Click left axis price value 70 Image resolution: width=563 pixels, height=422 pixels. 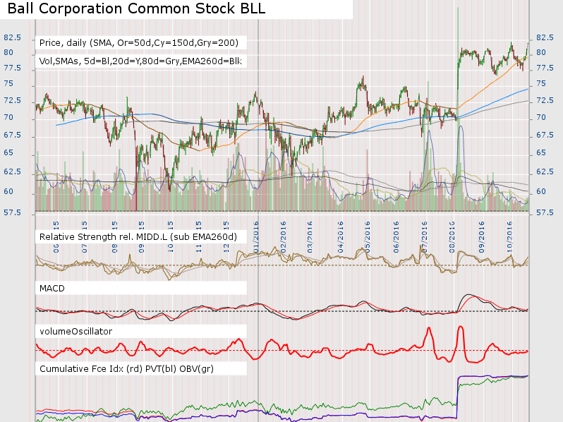8,117
